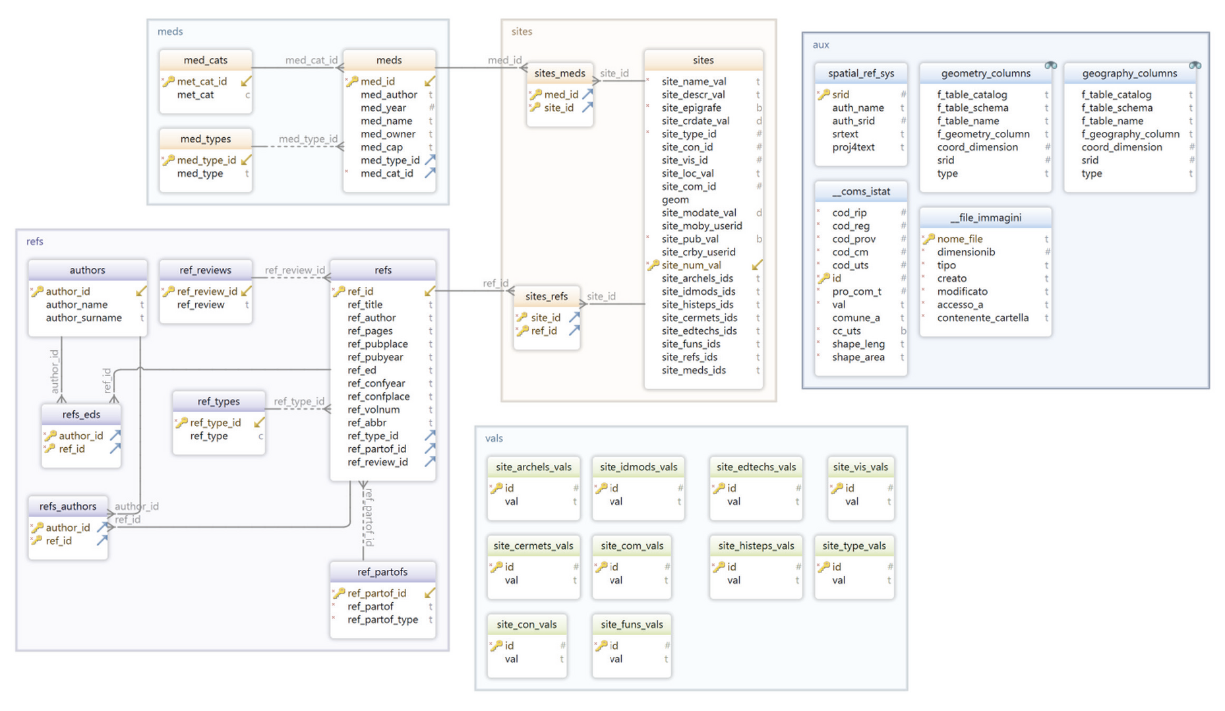Image resolution: width=1225 pixels, height=711 pixels.
Task: Click the key icon beside id in site_vis_vals
Action: point(837,488)
